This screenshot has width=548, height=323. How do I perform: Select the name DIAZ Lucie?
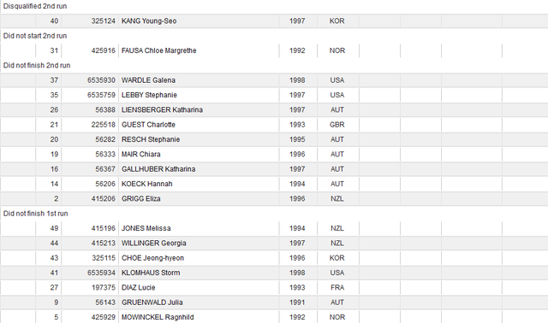(139, 288)
